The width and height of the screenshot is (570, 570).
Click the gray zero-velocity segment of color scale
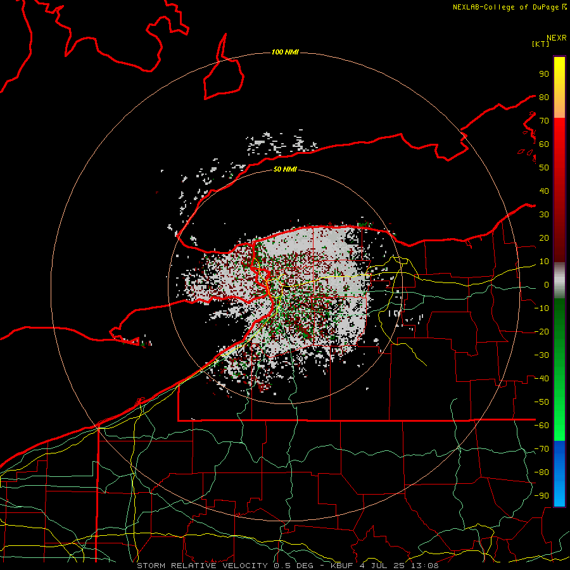[559, 281]
